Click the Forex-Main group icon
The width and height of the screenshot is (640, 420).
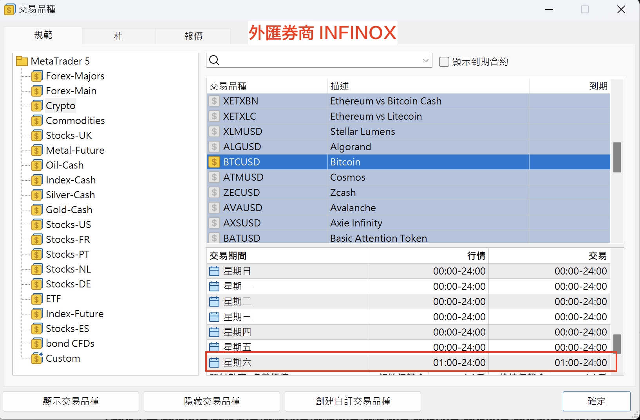[x=37, y=91]
